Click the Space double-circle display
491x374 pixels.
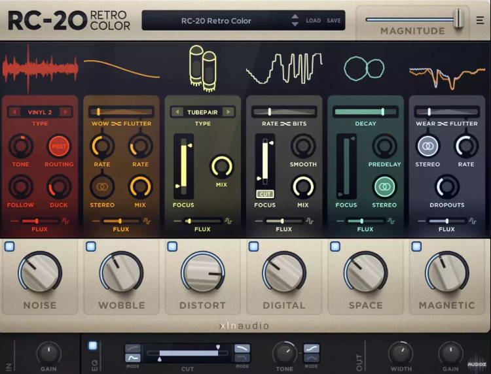[364, 69]
